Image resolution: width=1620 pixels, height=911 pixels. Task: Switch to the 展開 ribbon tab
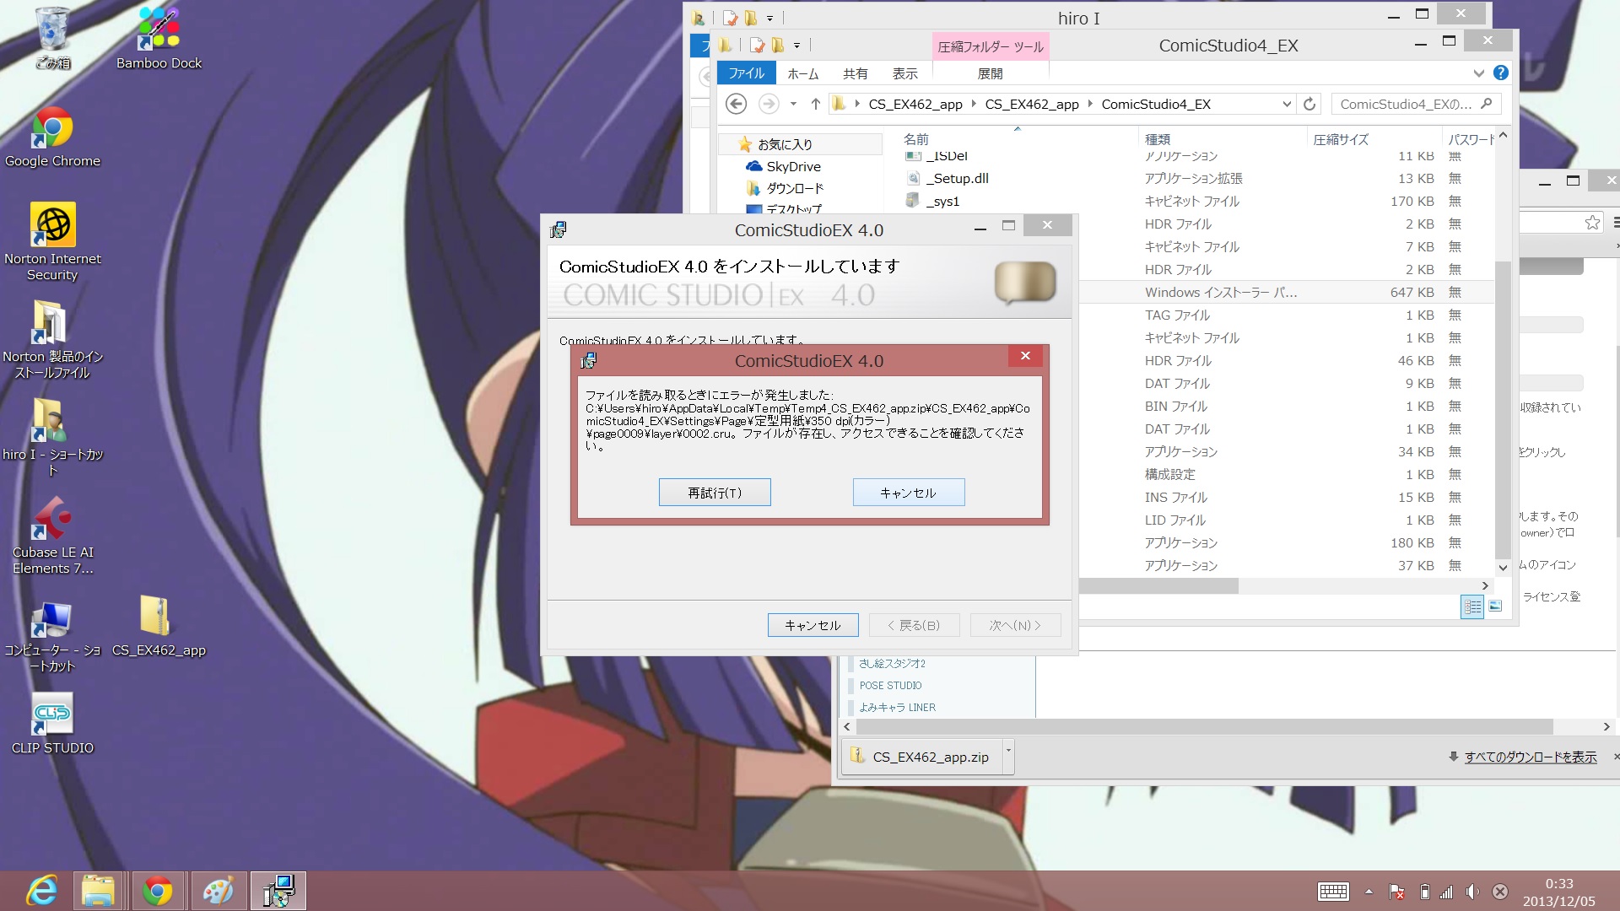(990, 73)
